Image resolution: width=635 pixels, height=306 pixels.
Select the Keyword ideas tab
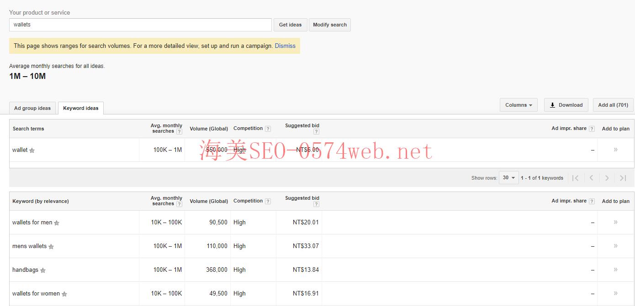[x=81, y=108]
